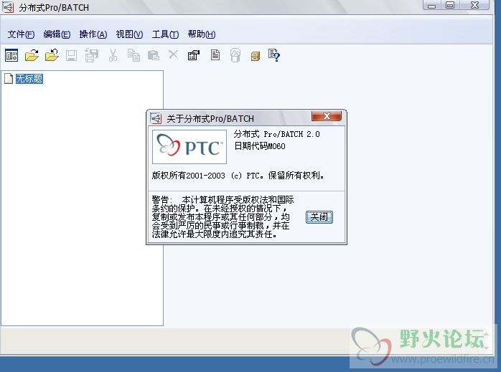Close the 分布式Pro/BATCH main window
This screenshot has height=372, width=501.
click(x=474, y=5)
